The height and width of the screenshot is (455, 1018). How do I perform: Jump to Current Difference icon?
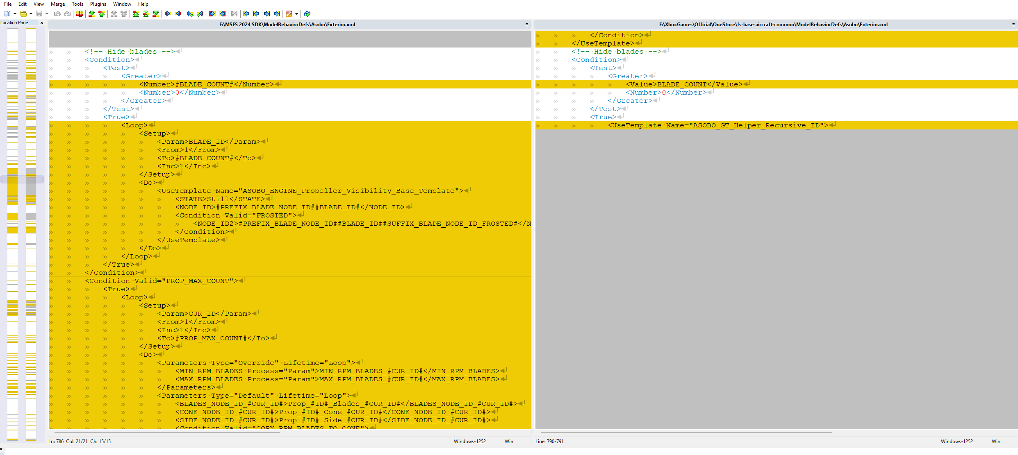pos(146,14)
